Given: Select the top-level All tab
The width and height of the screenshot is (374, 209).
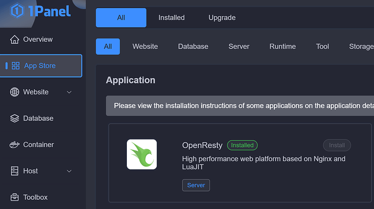Looking at the screenshot, I should click(121, 18).
